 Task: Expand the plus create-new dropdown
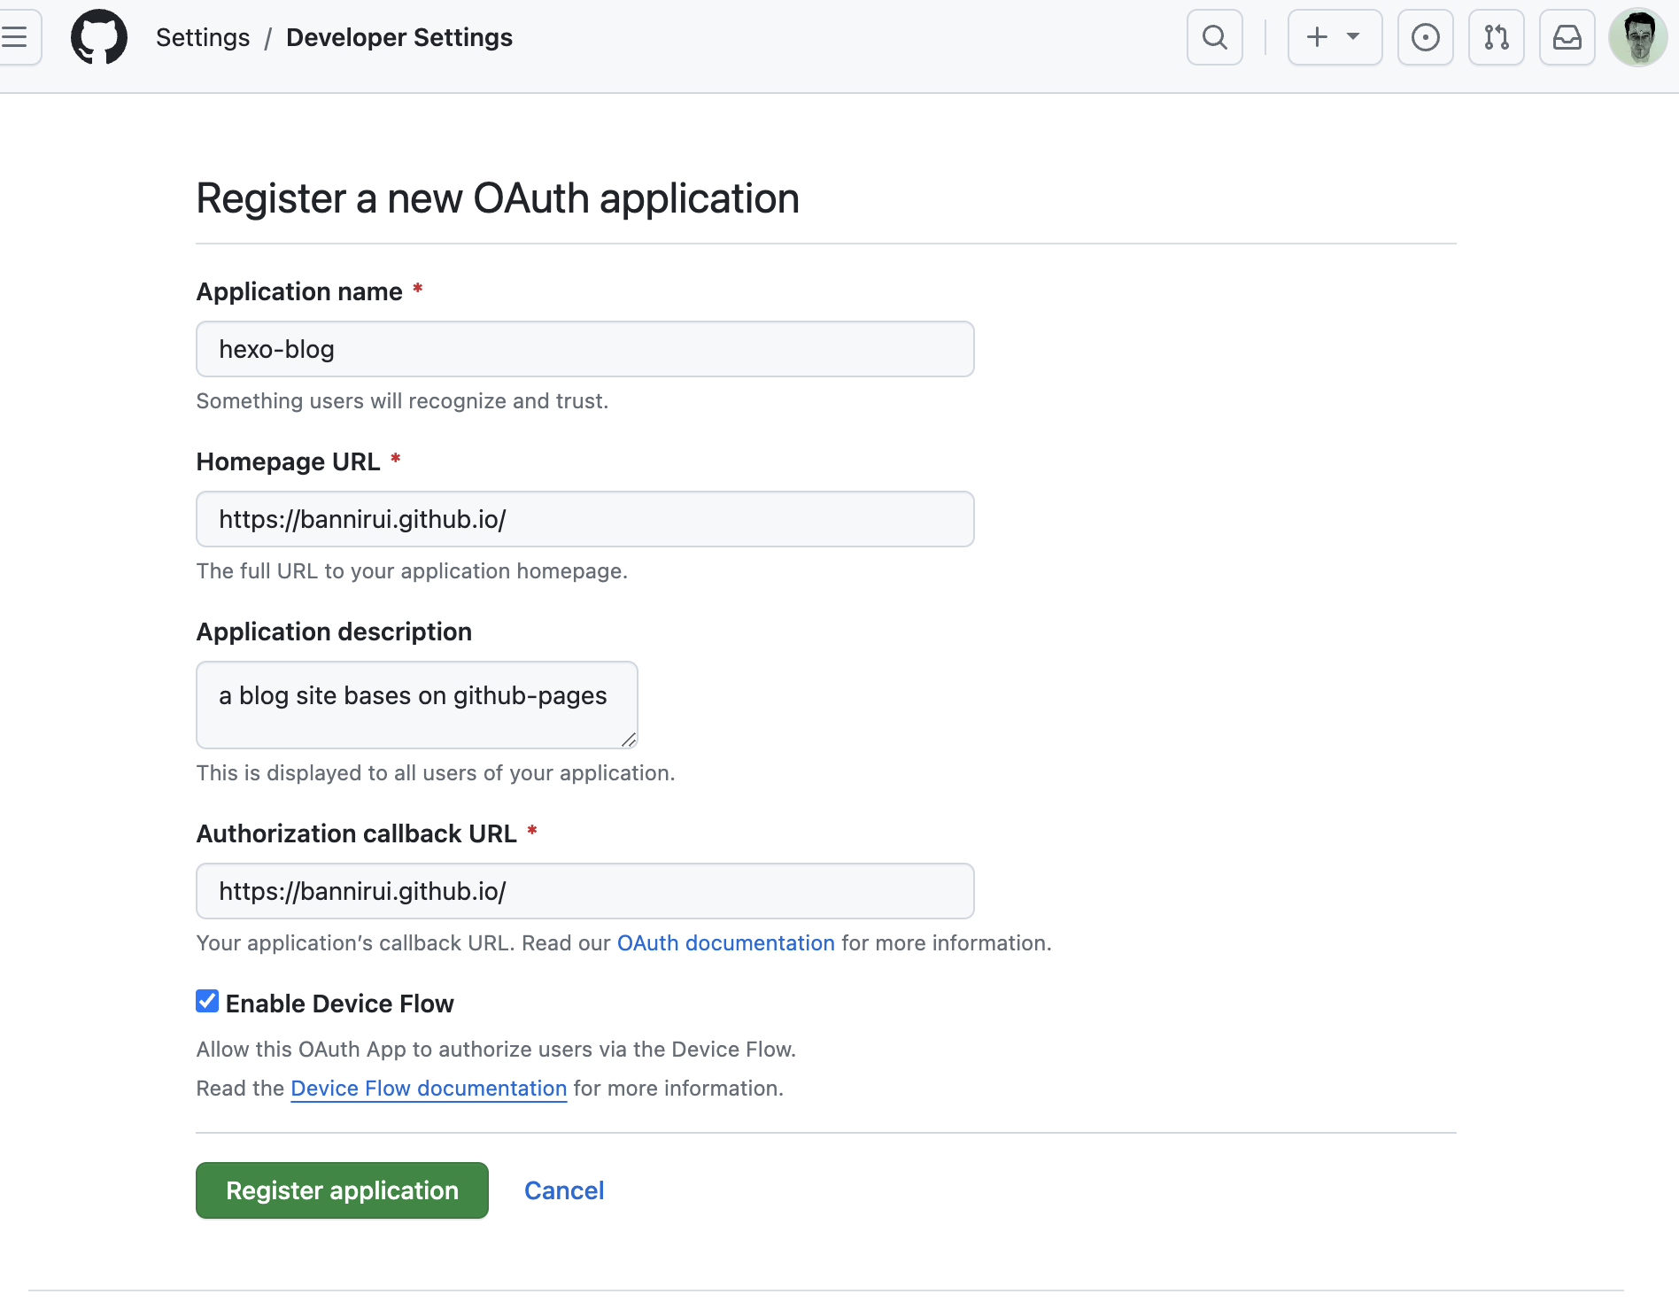pos(1335,37)
